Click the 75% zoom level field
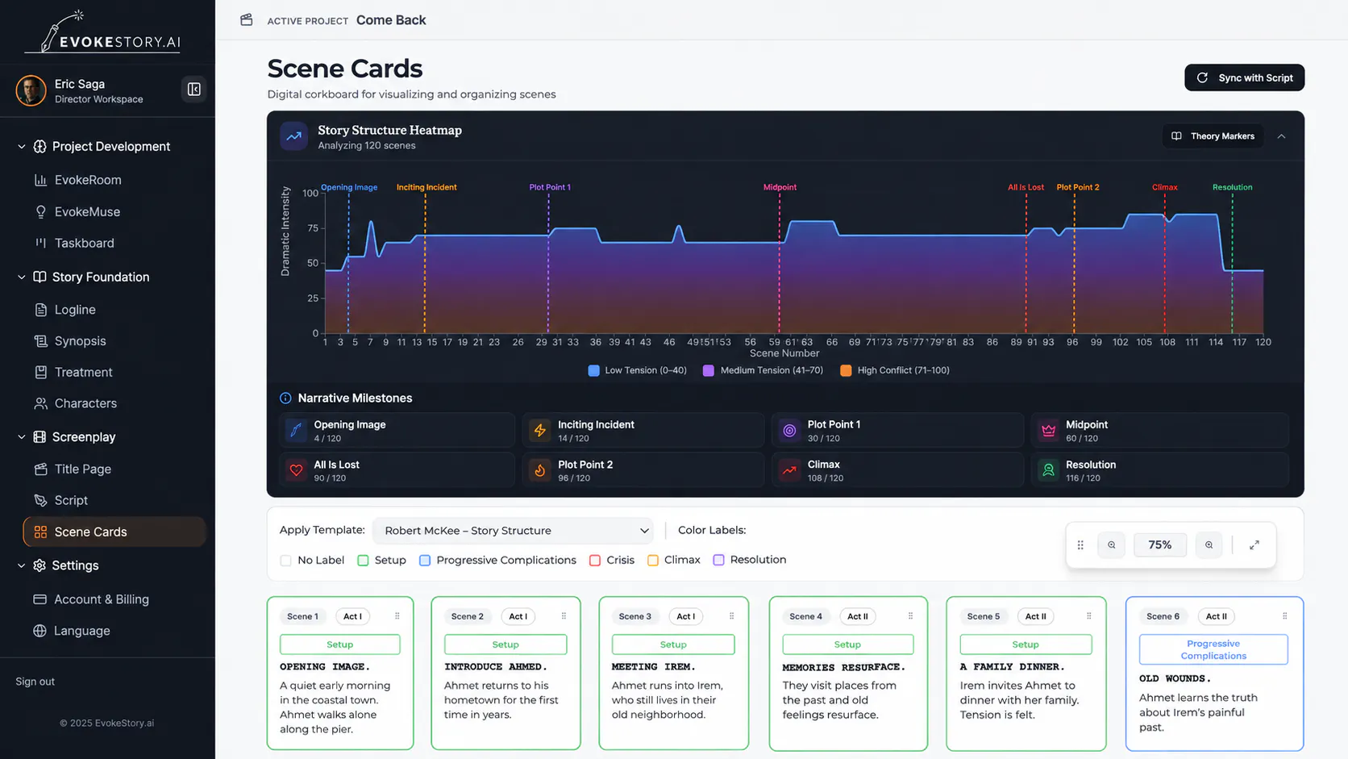The image size is (1348, 759). coord(1160,545)
